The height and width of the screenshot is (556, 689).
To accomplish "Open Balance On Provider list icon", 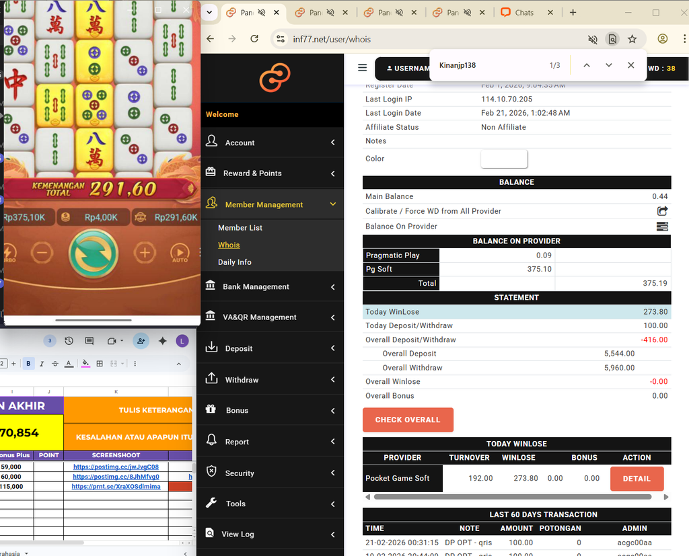I will (662, 226).
